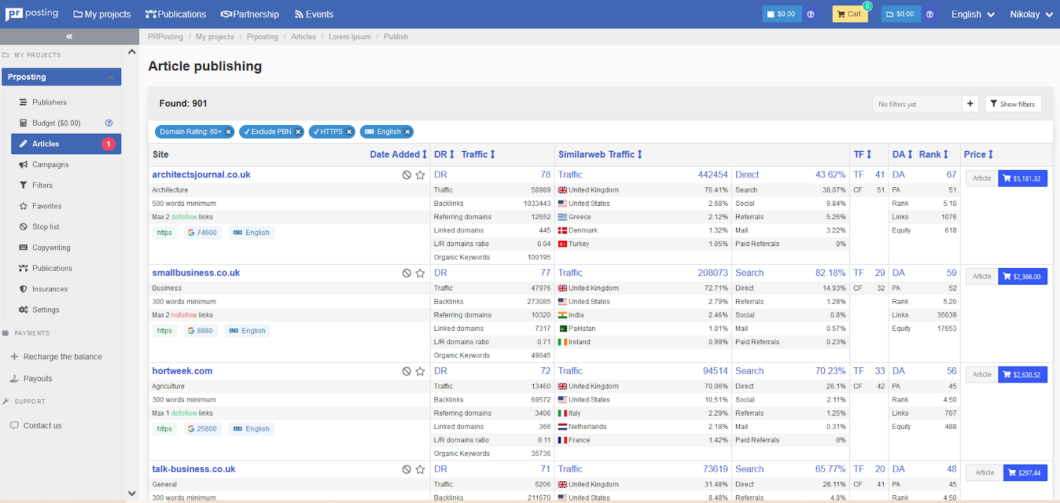Remove the HTTPS filter chip
The width and height of the screenshot is (1060, 503).
tap(349, 132)
